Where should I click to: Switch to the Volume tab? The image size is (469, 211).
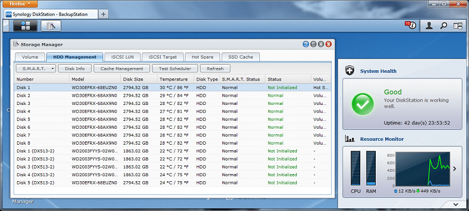tap(30, 57)
